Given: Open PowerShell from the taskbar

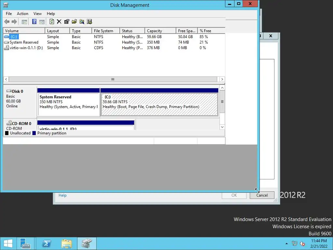Looking at the screenshot, I should click(47, 243).
